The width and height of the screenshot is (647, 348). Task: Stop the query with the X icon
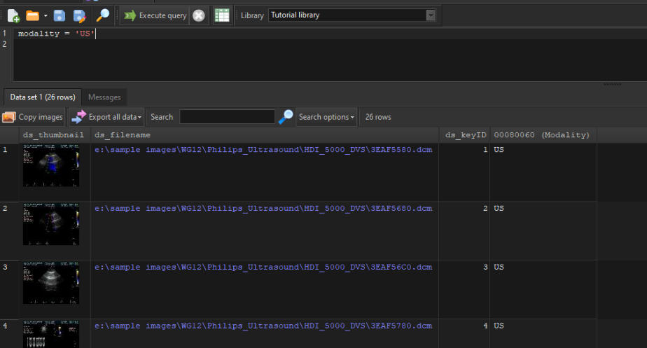click(199, 15)
